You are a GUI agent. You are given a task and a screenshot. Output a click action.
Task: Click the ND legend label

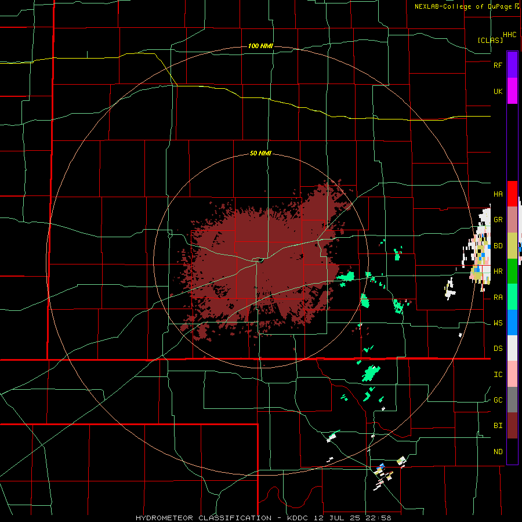coord(498,452)
